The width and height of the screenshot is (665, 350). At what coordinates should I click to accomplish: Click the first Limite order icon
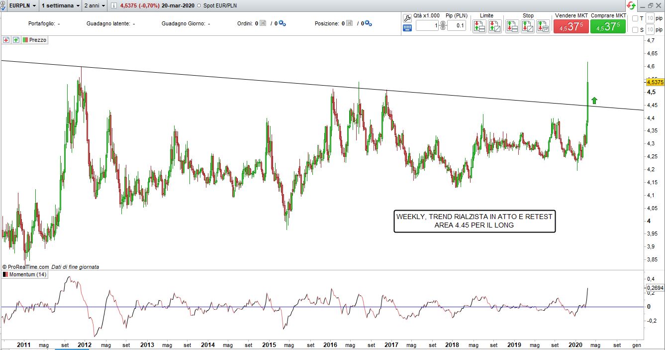click(x=479, y=26)
